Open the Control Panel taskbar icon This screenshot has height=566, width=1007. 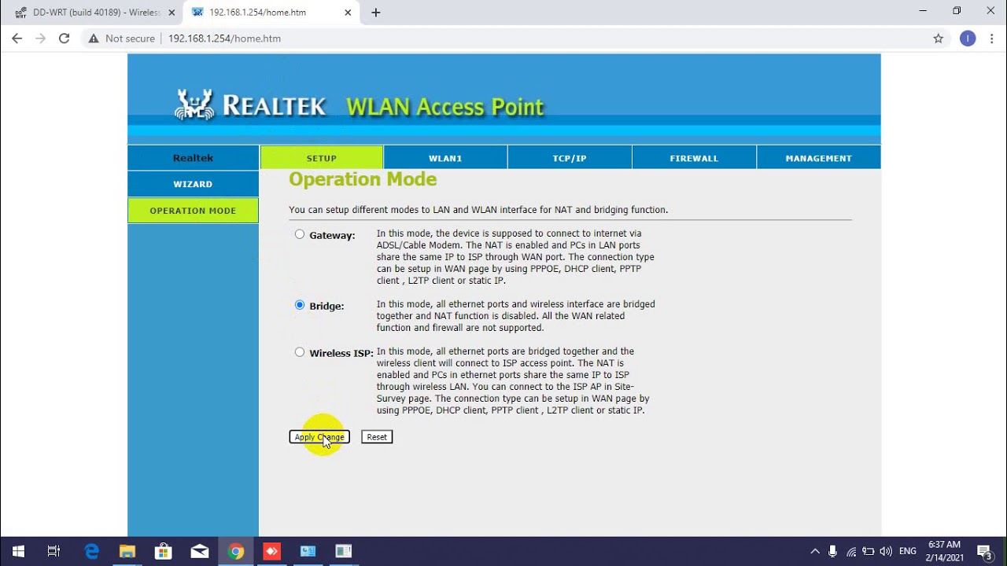tap(308, 551)
